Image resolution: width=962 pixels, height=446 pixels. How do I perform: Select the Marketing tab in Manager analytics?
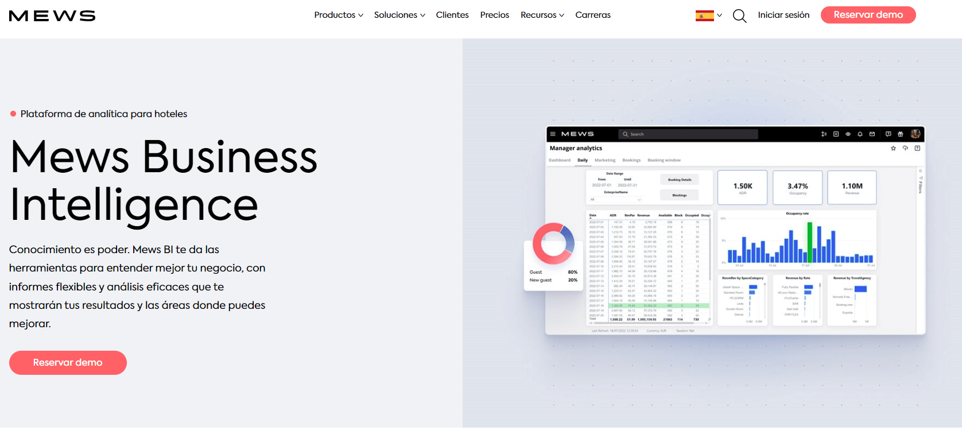click(604, 160)
